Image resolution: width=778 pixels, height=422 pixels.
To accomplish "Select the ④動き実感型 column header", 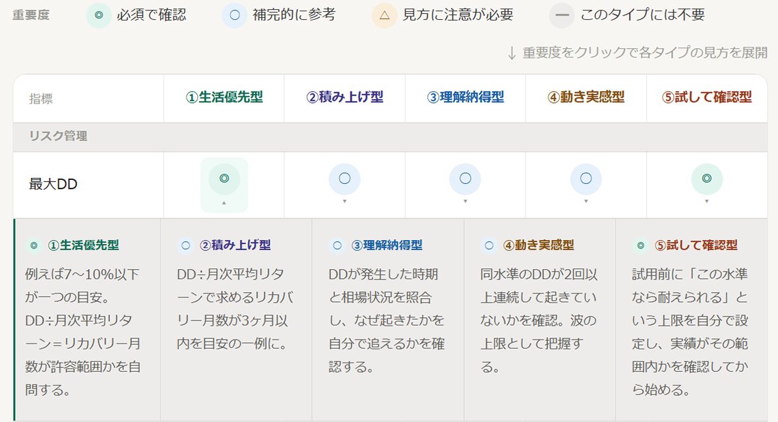I will click(x=586, y=98).
